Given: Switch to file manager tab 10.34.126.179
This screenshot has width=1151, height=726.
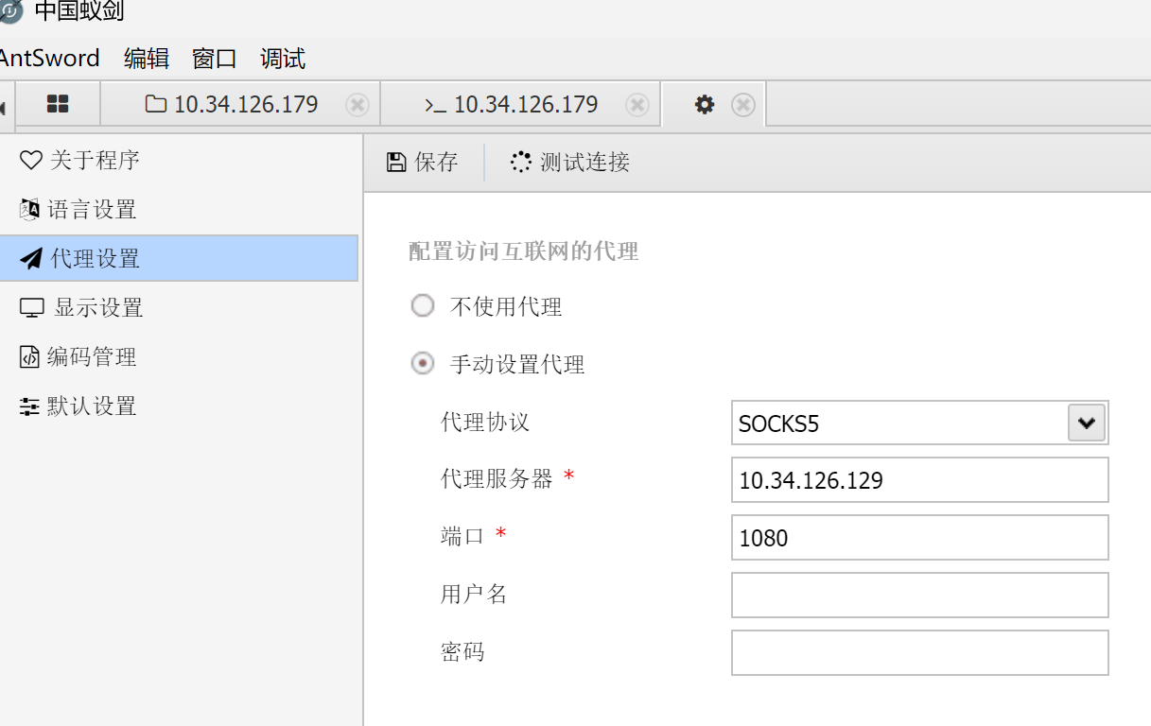Looking at the screenshot, I should point(240,104).
